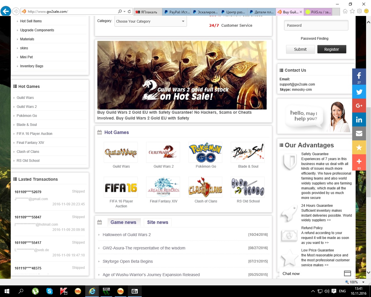Image resolution: width=371 pixels, height=297 pixels.
Task: Open the Inventory Bags category link
Action: (x=32, y=66)
